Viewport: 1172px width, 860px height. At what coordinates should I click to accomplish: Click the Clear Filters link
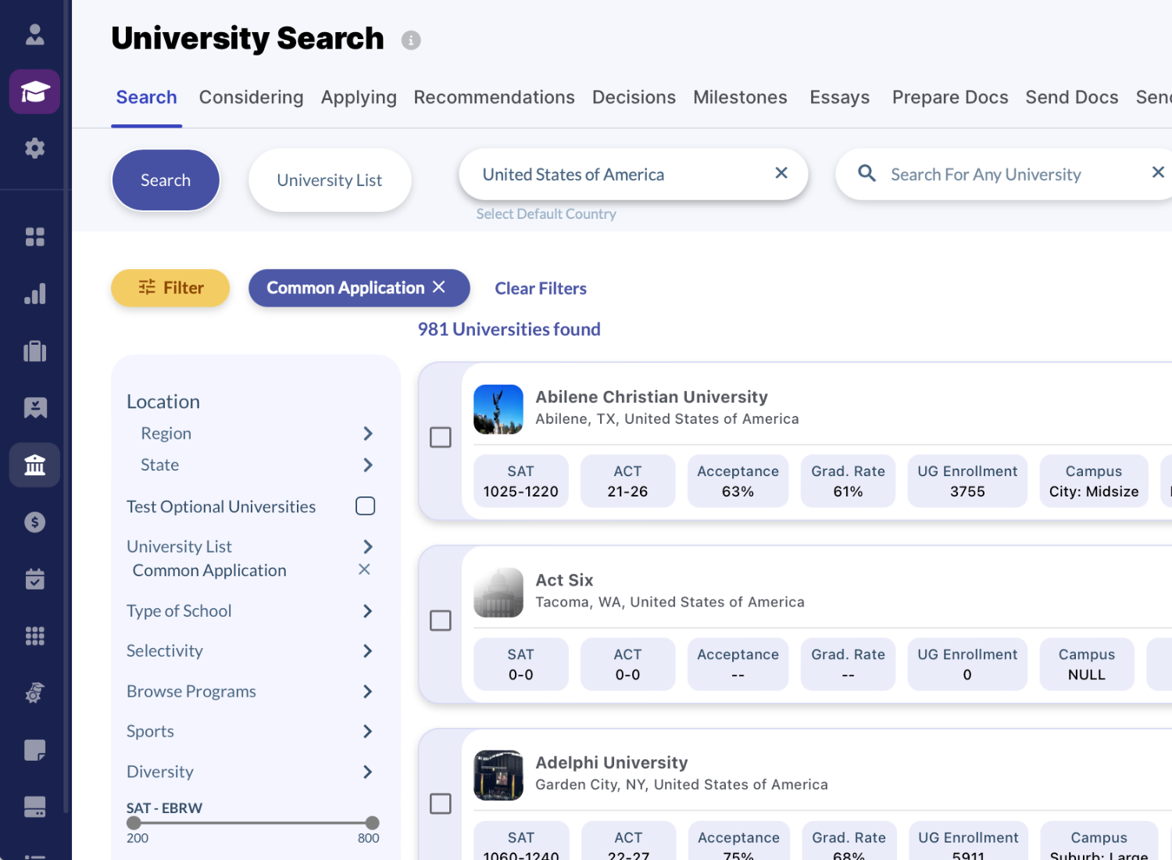pyautogui.click(x=541, y=288)
